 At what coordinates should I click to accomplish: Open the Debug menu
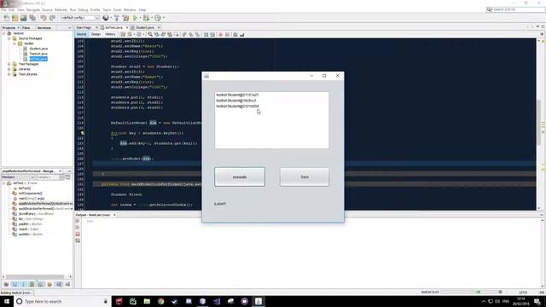tap(83, 10)
